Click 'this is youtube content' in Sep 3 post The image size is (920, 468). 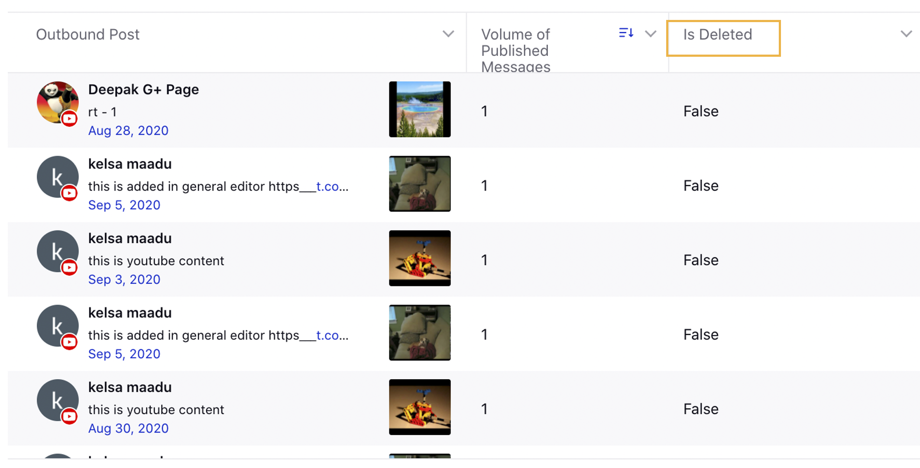(x=156, y=261)
